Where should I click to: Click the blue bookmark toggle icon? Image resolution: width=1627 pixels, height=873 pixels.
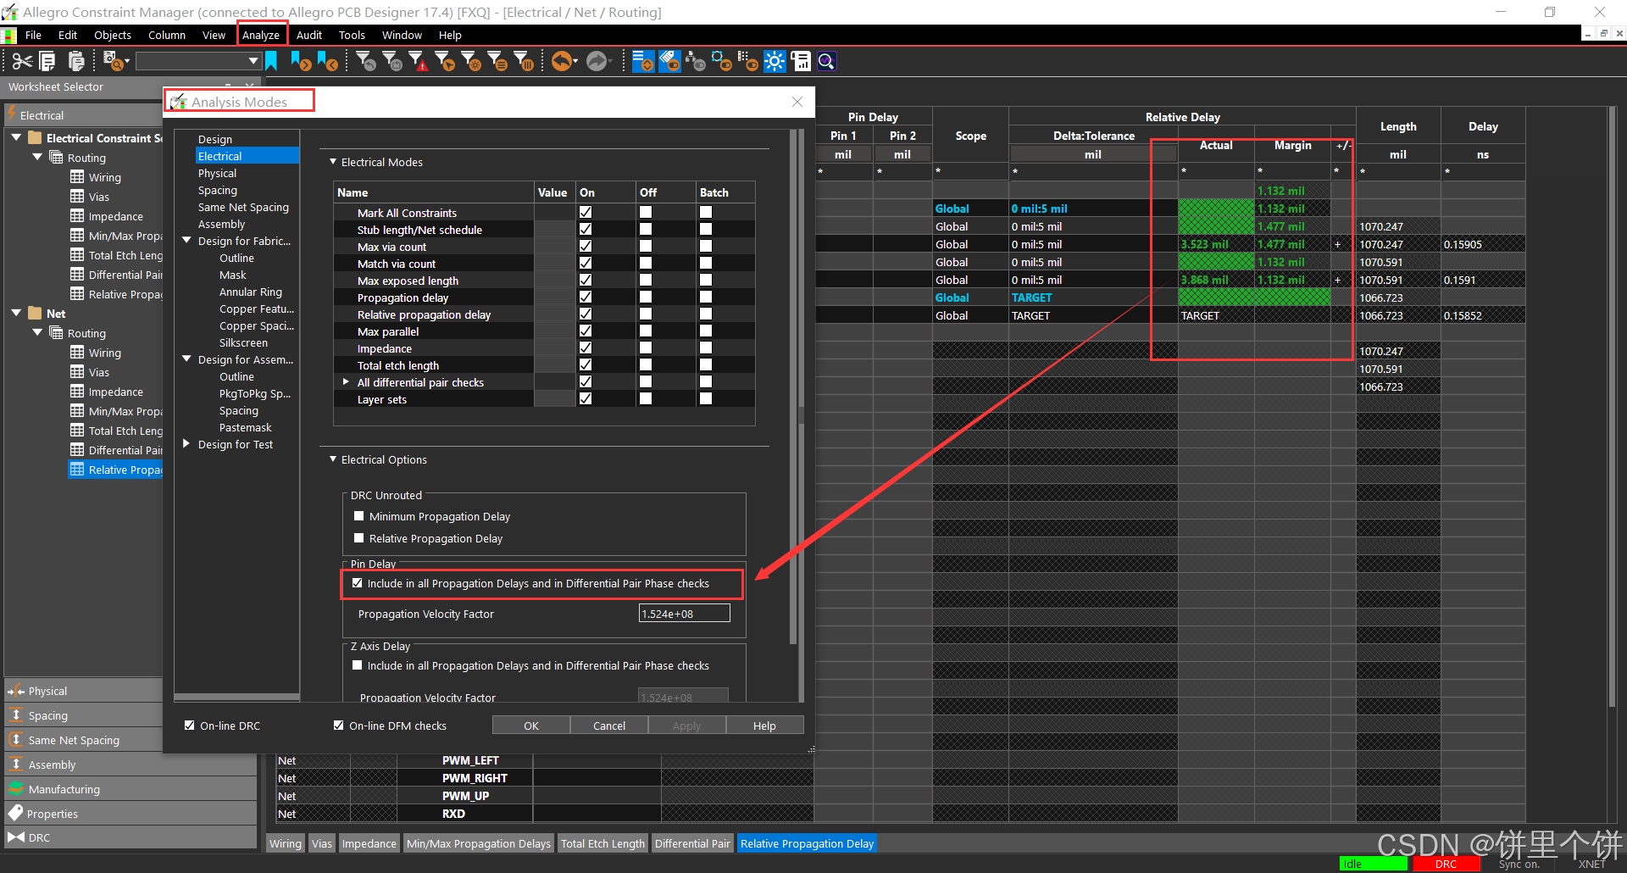271,61
